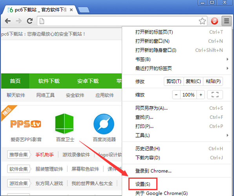Open 历史记录(H) from menu
This screenshot has width=234, height=196.
tap(177, 149)
